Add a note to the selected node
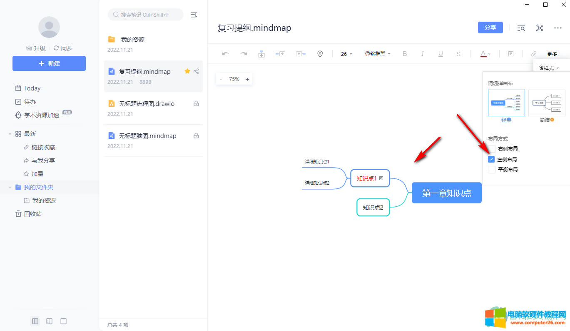The width and height of the screenshot is (570, 331). pos(511,54)
